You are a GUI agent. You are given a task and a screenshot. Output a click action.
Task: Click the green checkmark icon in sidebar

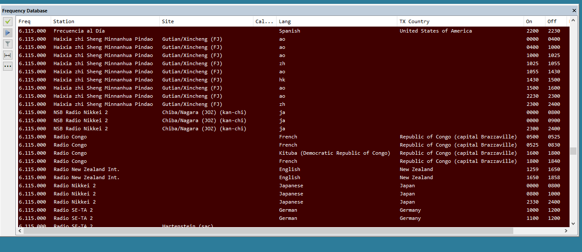[x=8, y=21]
